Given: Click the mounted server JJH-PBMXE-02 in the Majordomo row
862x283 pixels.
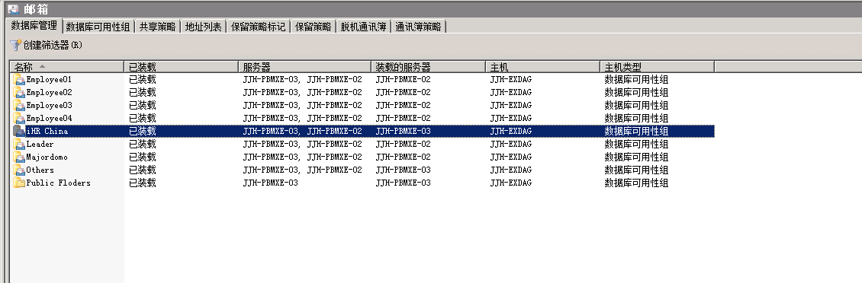Looking at the screenshot, I should click(x=403, y=157).
